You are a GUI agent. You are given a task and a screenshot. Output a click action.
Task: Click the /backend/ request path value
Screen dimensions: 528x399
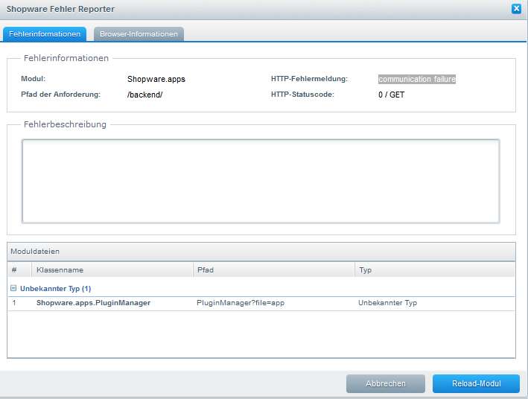[x=144, y=95]
